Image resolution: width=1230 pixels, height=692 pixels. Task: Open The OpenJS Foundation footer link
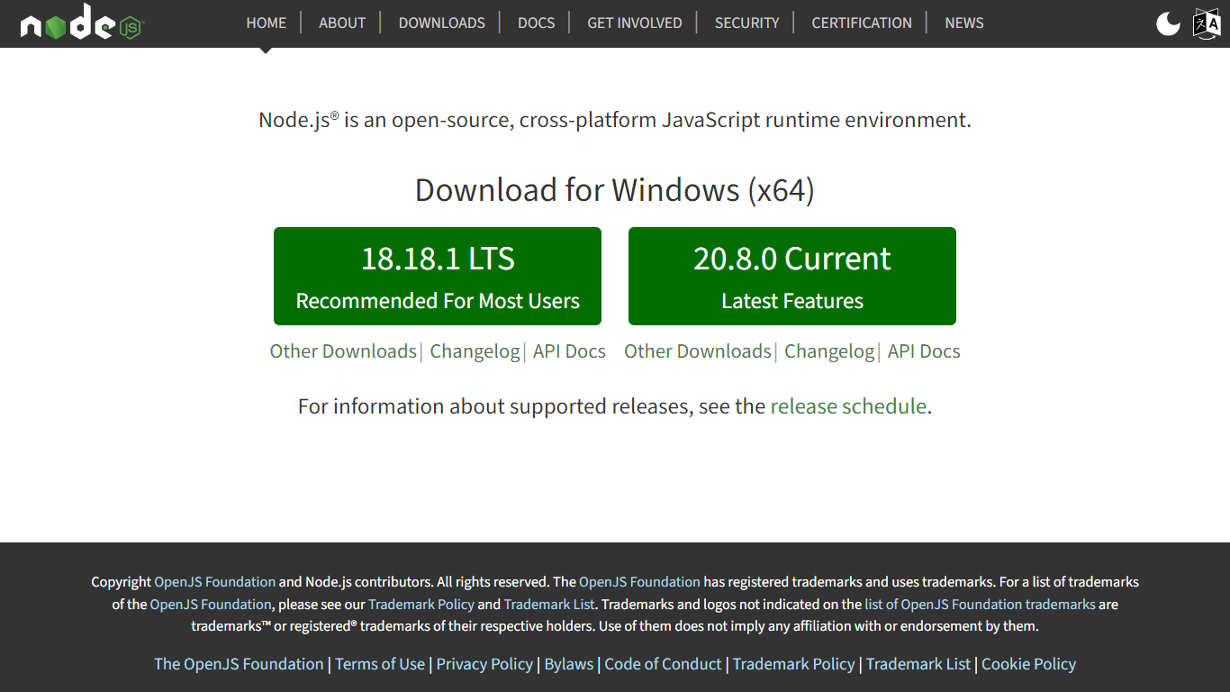(239, 664)
